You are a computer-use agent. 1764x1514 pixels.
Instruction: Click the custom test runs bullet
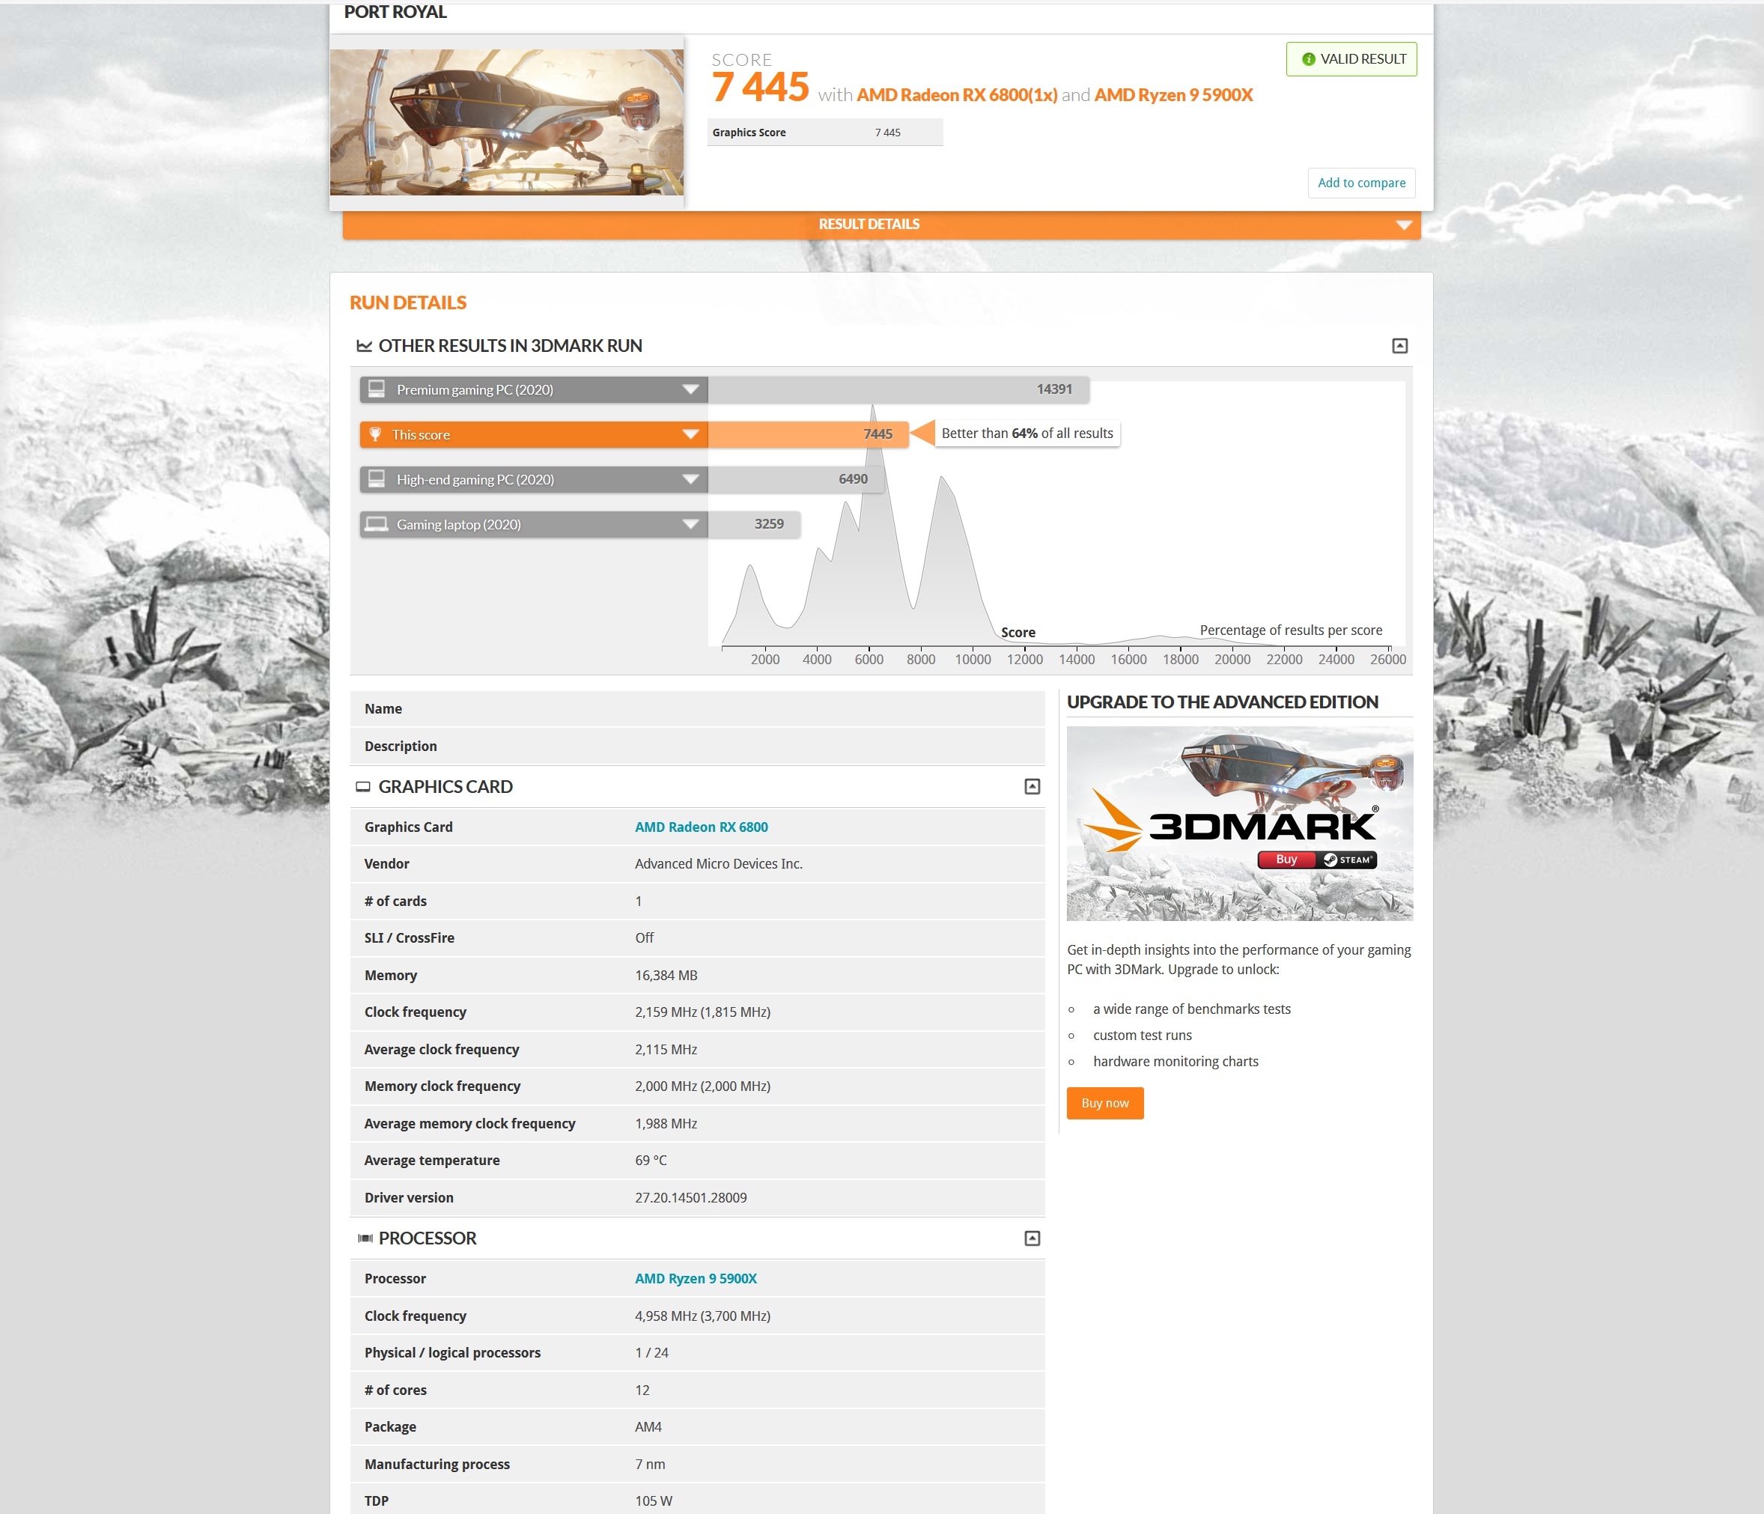[1142, 1035]
